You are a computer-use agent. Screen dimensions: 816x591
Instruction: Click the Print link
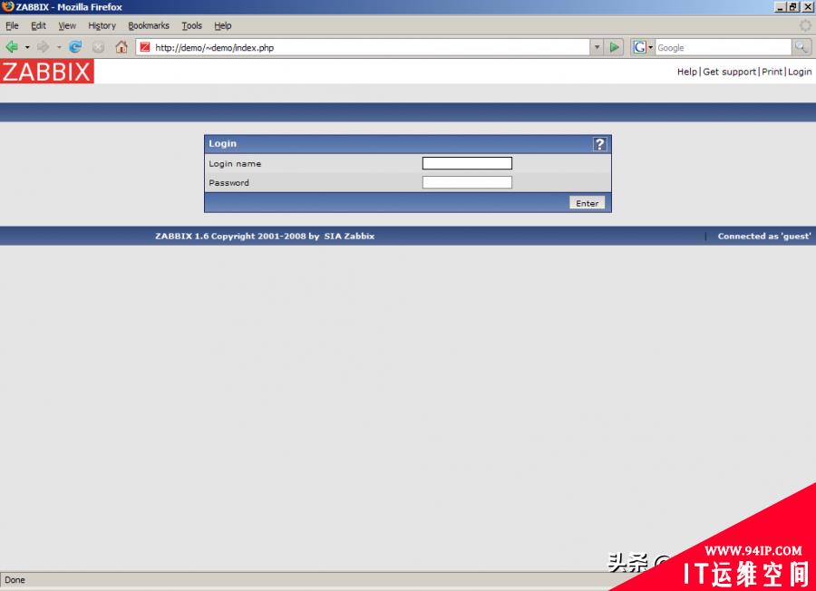772,72
